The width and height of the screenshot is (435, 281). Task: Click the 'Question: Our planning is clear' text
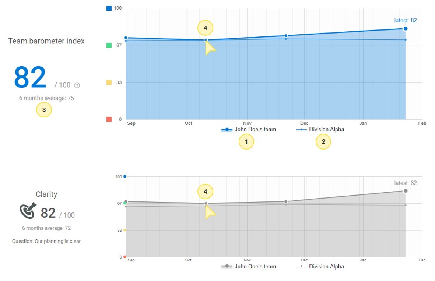click(46, 242)
